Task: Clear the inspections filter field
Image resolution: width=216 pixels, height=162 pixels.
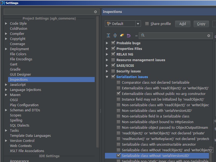Action: (x=209, y=36)
